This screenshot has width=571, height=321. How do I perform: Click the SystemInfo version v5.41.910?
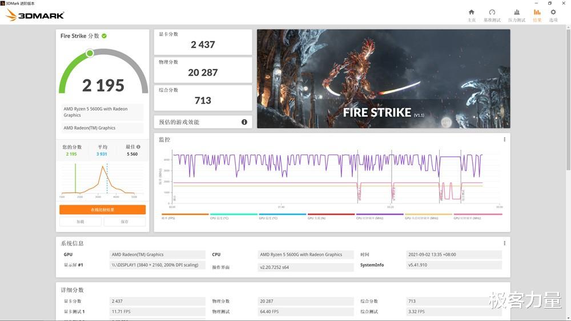click(x=454, y=265)
